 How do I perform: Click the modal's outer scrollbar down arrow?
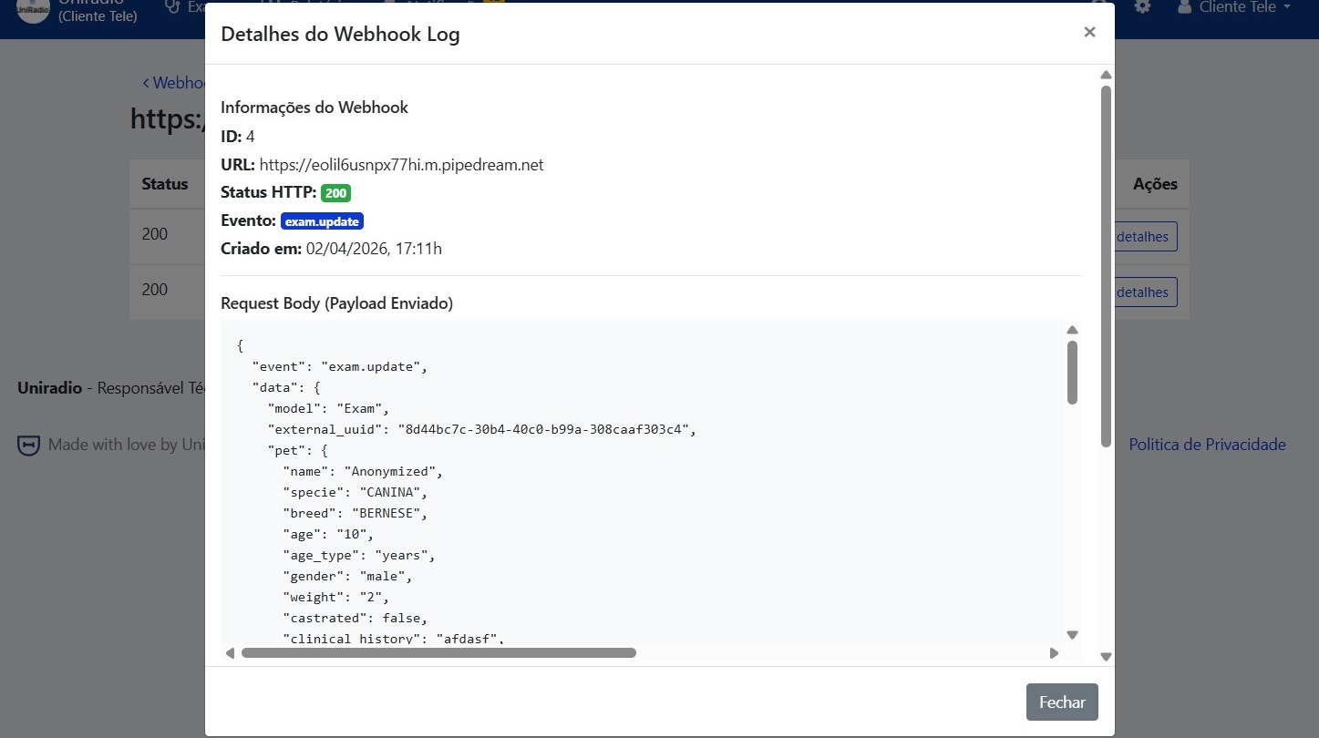coord(1106,656)
